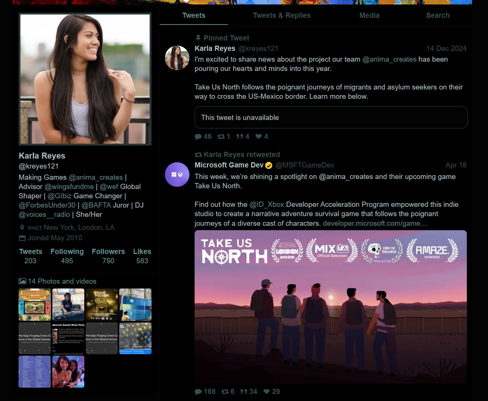The image size is (488, 401).
Task: Open the Media tab
Action: (x=370, y=16)
